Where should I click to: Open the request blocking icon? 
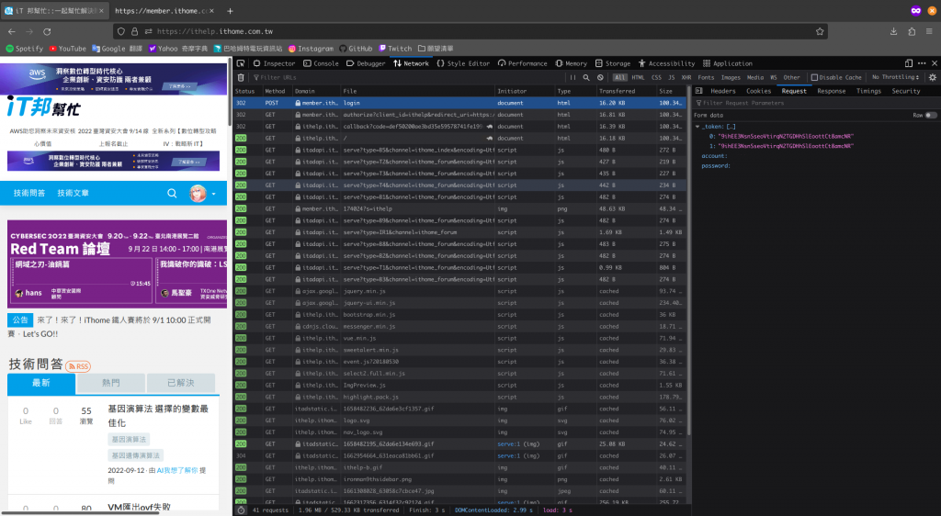600,77
